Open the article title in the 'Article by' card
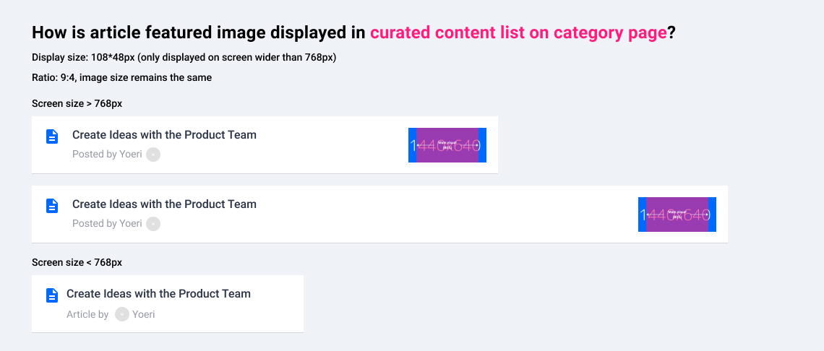Viewport: 824px width, 351px height. click(x=158, y=294)
